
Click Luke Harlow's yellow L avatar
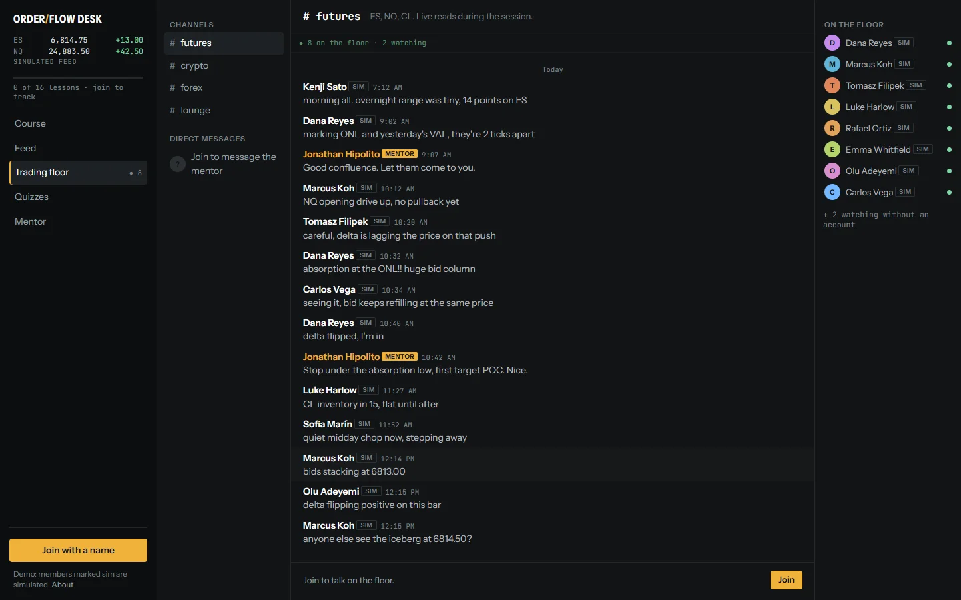point(832,107)
